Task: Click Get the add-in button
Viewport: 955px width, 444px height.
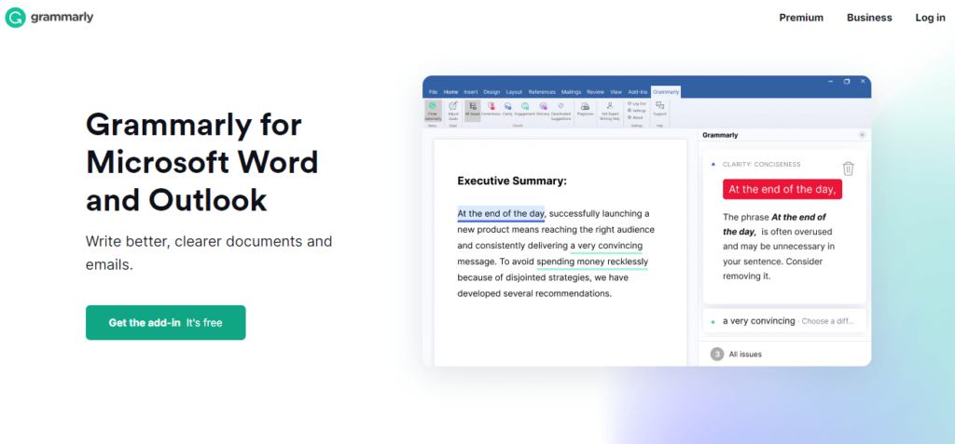Action: (166, 322)
